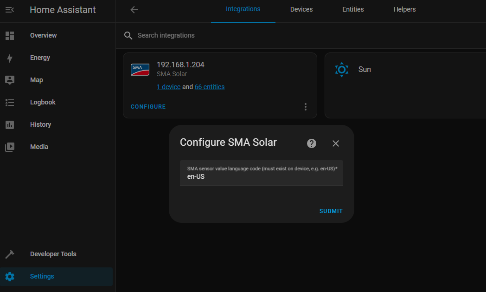The image size is (486, 292).
Task: Open the Overview dashboard icon
Action: click(x=10, y=36)
